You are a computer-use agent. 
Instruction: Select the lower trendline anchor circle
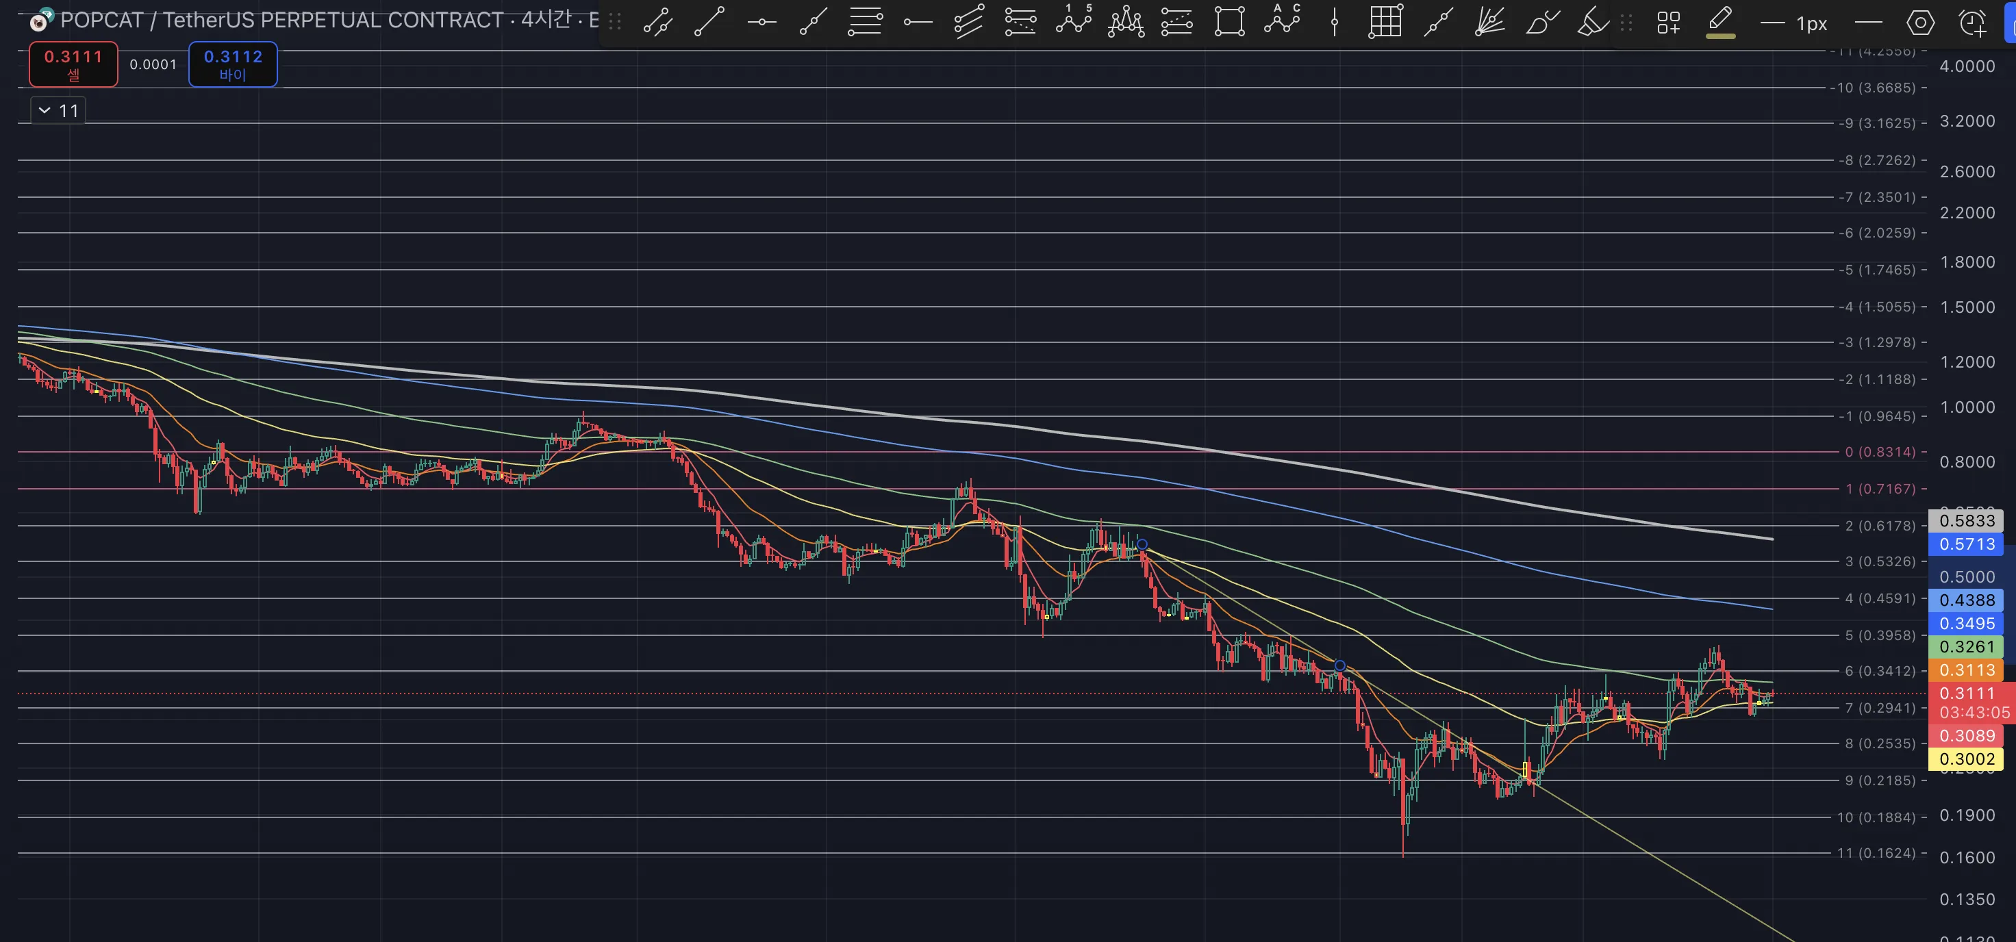1340,666
